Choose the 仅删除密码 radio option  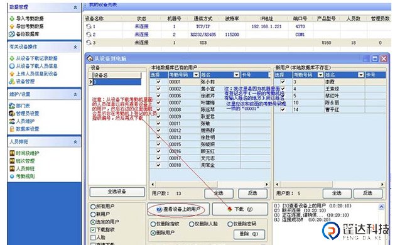230,224
